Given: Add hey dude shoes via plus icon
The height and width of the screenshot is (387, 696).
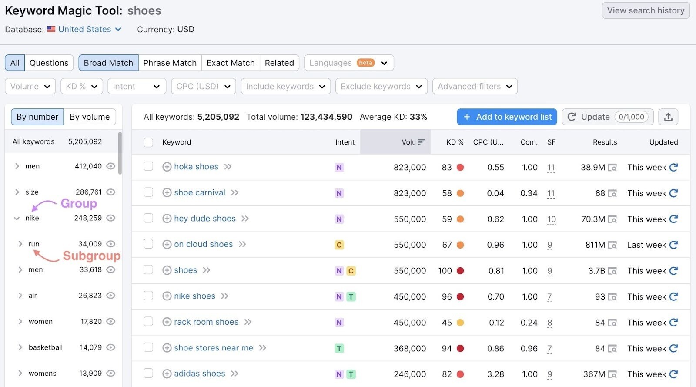Looking at the screenshot, I should tap(167, 219).
